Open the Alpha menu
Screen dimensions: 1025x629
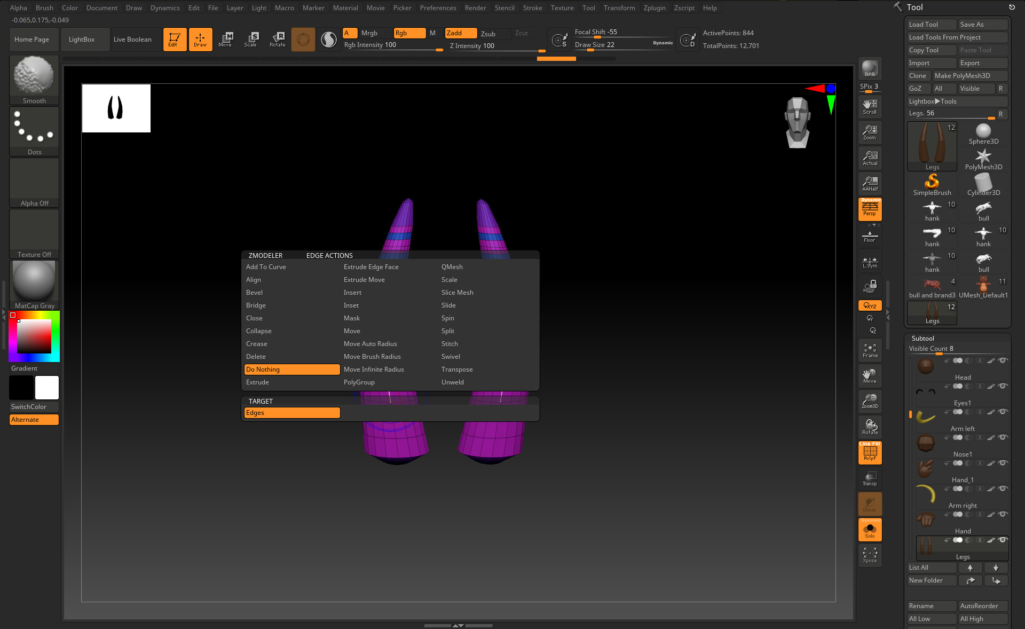[x=19, y=7]
